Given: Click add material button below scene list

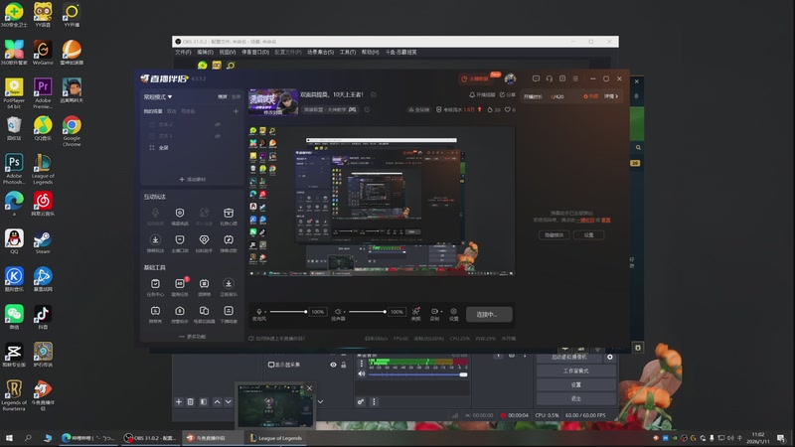Looking at the screenshot, I should coord(192,180).
